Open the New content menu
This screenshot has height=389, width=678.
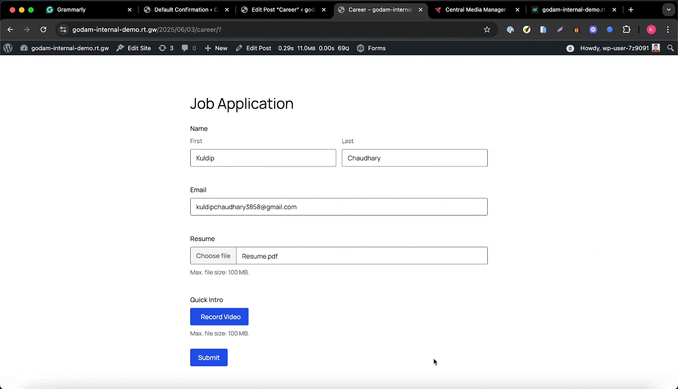pyautogui.click(x=216, y=48)
